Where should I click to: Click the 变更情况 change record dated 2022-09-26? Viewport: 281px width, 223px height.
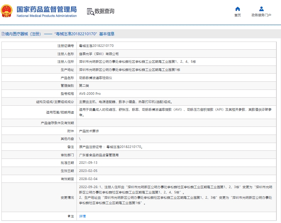pos(176,195)
